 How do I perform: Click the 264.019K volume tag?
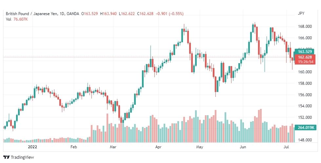306,128
